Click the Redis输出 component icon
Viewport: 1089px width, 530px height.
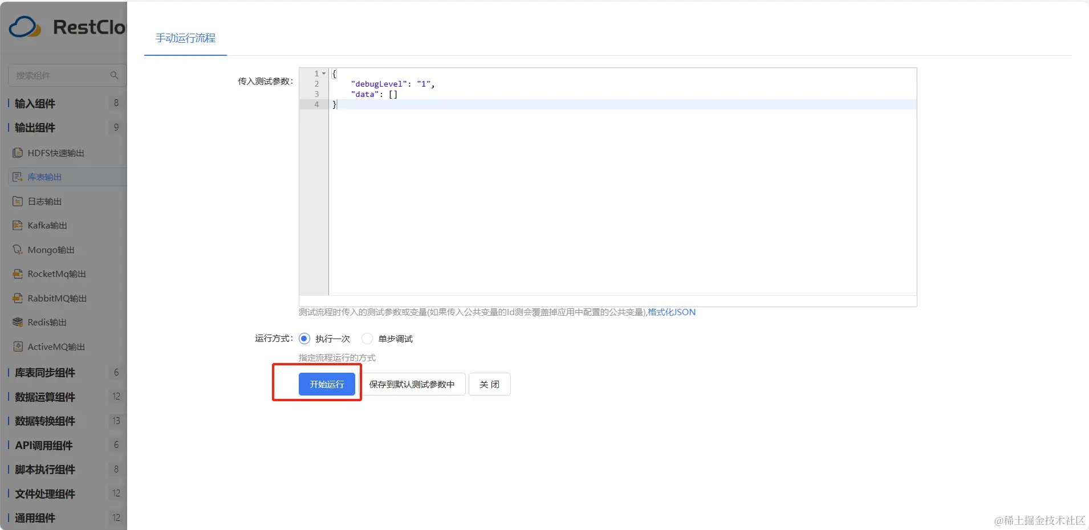[x=18, y=323]
